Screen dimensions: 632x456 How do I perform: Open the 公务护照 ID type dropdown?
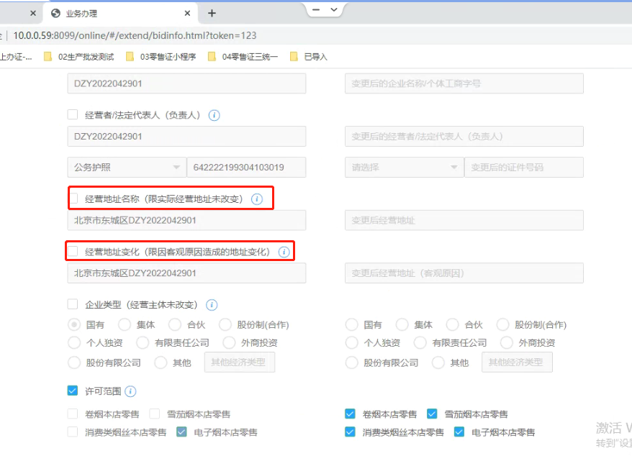[127, 167]
